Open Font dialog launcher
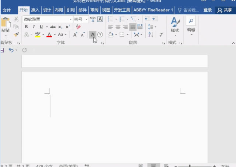The width and height of the screenshot is (236, 167). pos(103,43)
